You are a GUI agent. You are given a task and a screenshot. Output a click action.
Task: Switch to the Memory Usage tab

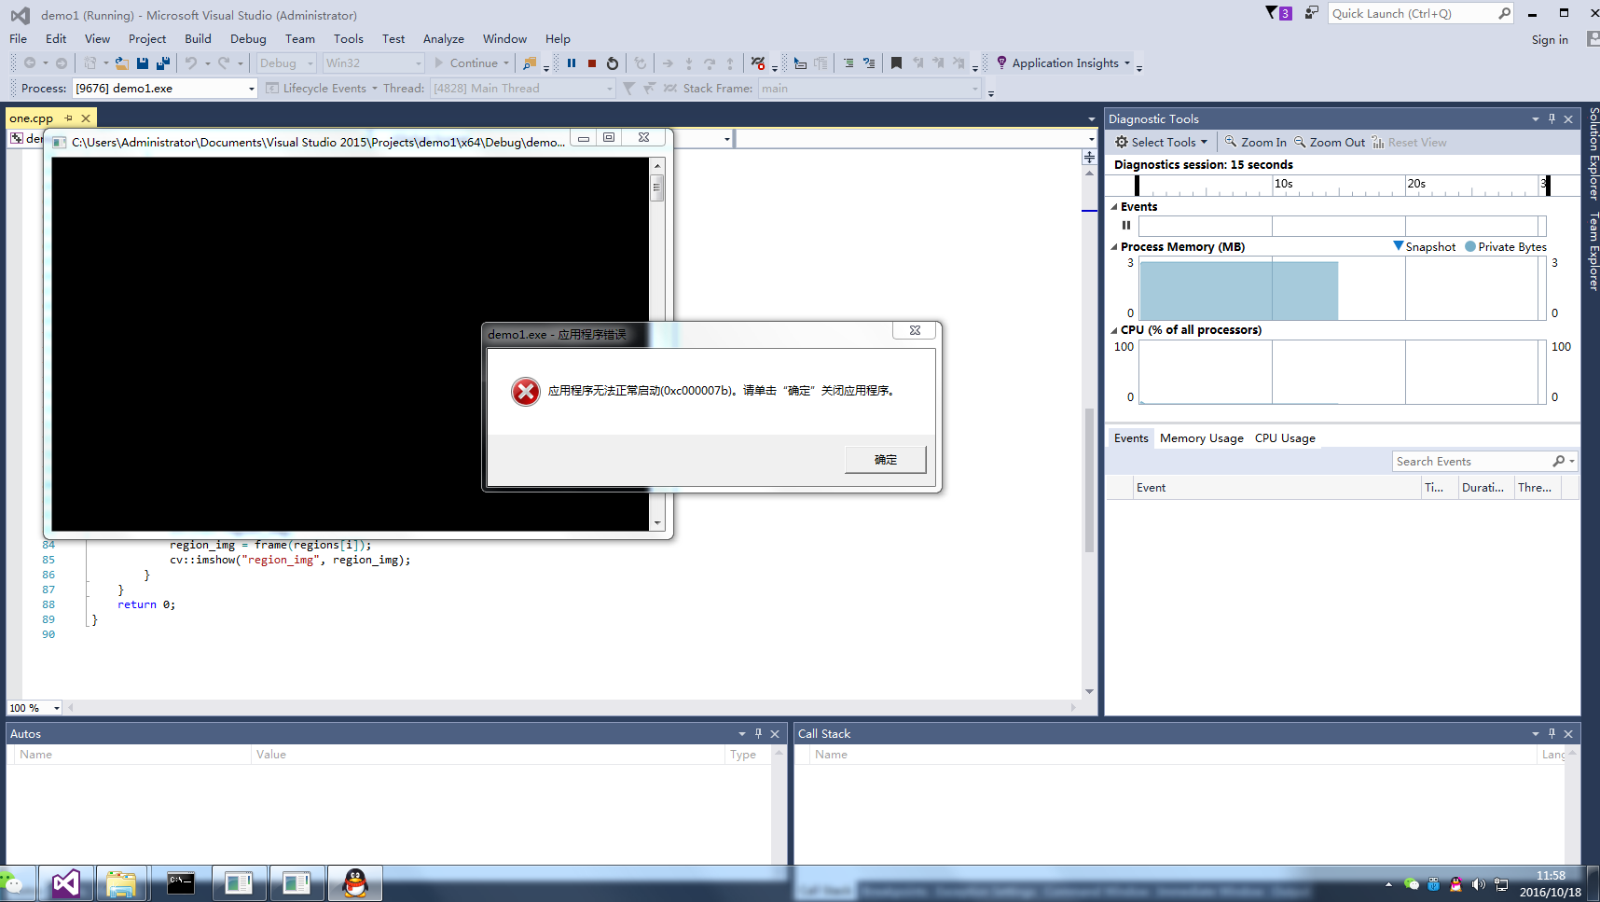click(x=1201, y=438)
